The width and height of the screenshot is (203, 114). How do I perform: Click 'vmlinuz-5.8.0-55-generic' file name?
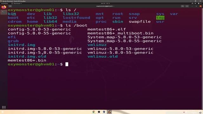121,53
